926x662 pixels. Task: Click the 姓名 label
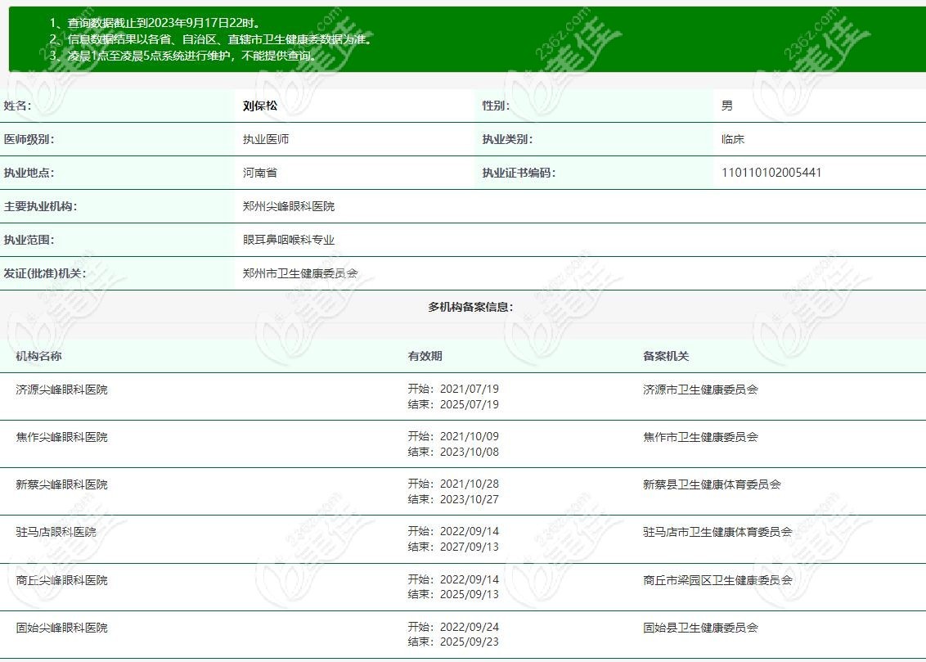[17, 106]
